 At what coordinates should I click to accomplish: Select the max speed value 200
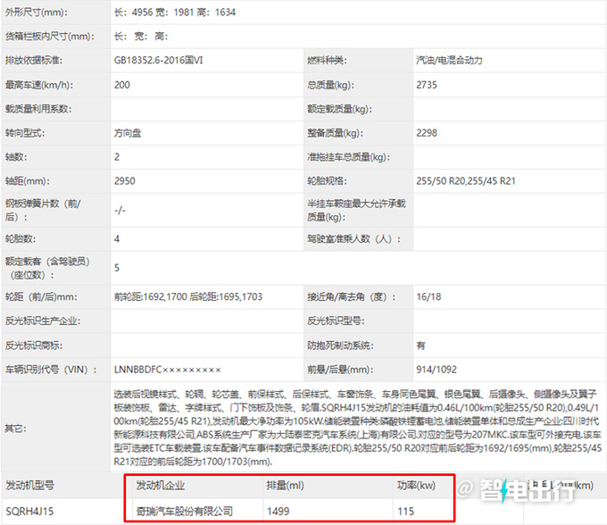[122, 85]
